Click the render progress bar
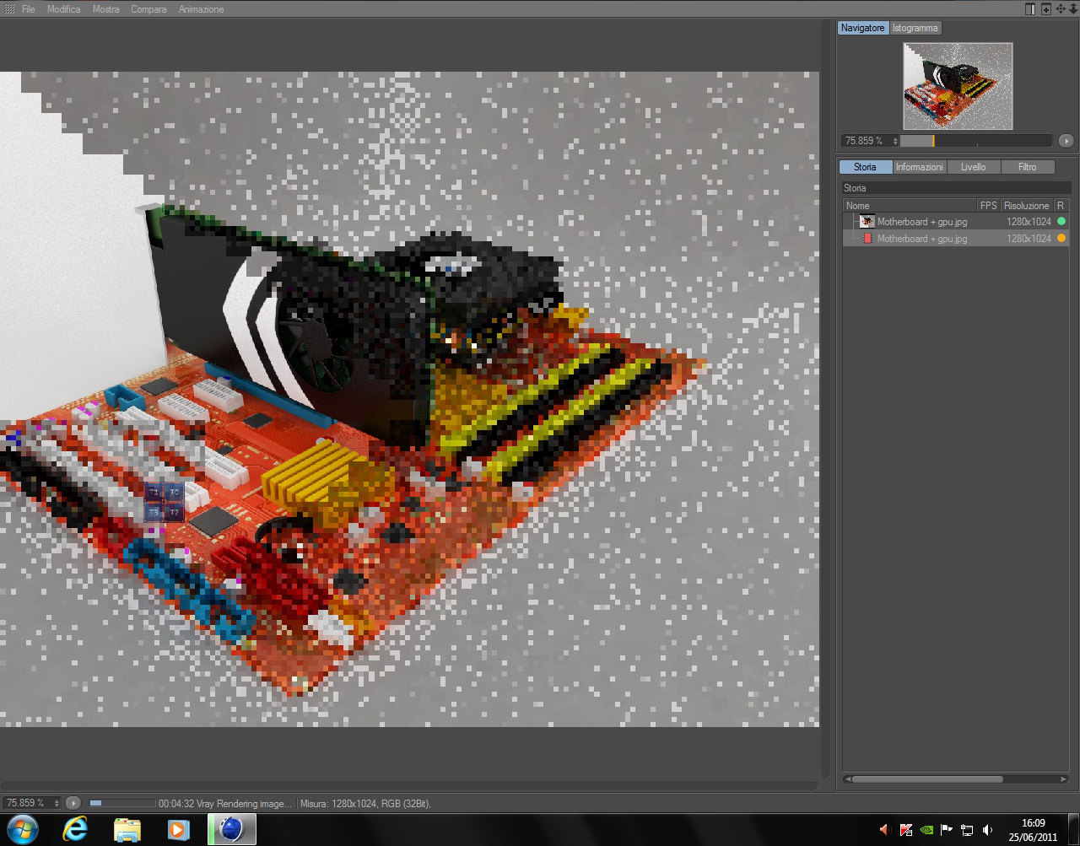 (122, 803)
